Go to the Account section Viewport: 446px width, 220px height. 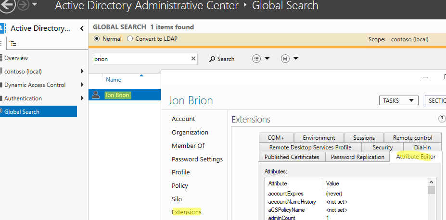tap(183, 119)
